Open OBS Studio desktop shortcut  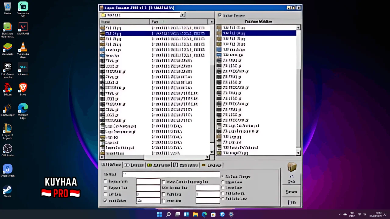[x=8, y=151]
